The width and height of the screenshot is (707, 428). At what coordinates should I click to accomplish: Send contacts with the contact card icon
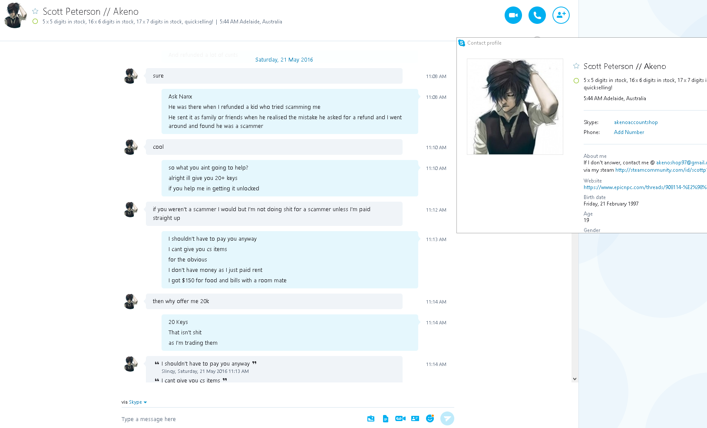coord(415,418)
